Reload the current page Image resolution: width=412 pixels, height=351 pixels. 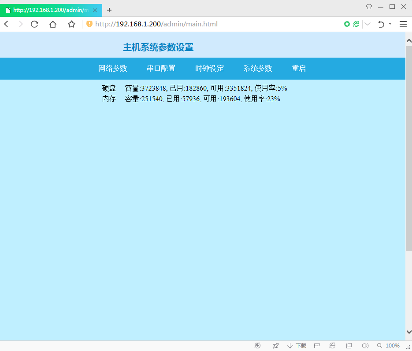click(34, 24)
